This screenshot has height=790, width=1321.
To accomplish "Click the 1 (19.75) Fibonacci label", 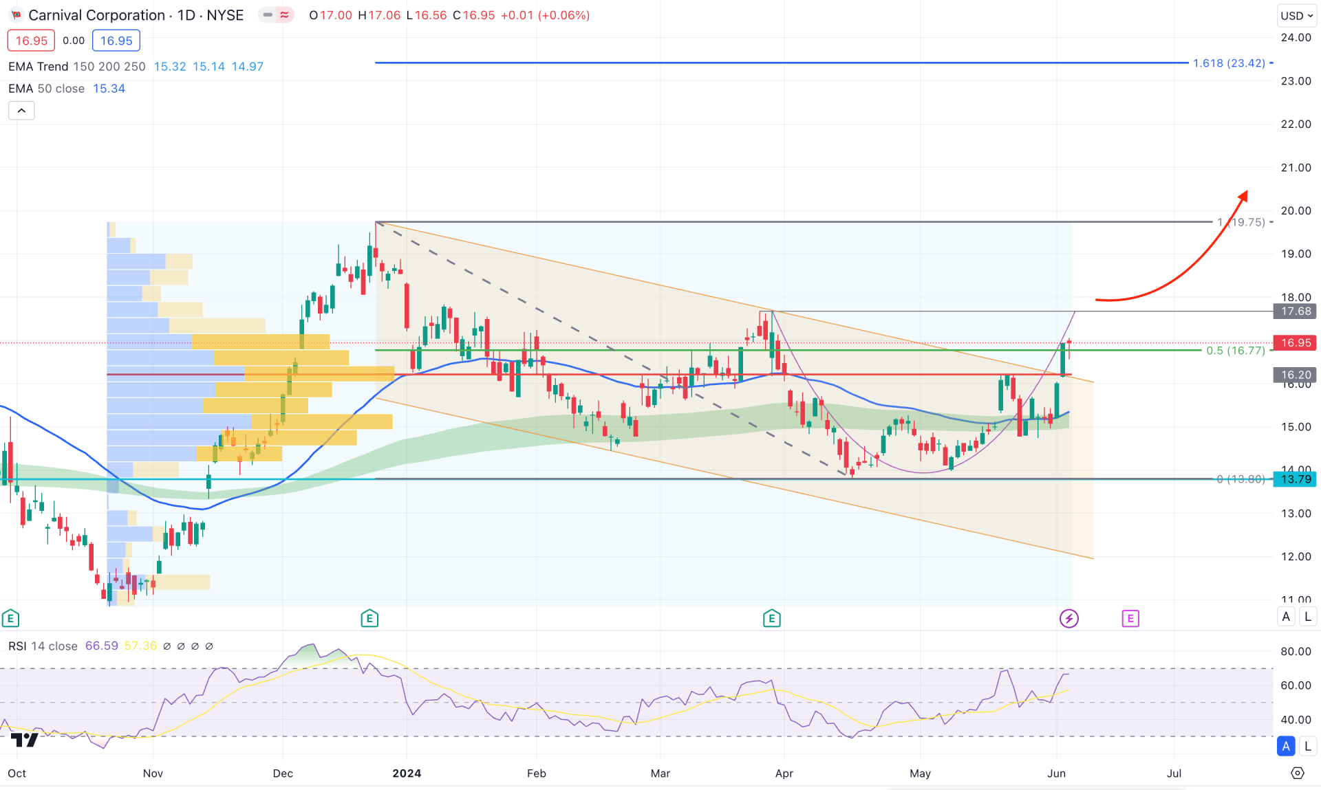I will tap(1241, 222).
